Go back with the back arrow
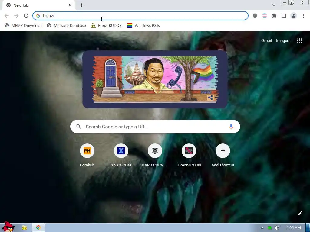 tap(7, 16)
